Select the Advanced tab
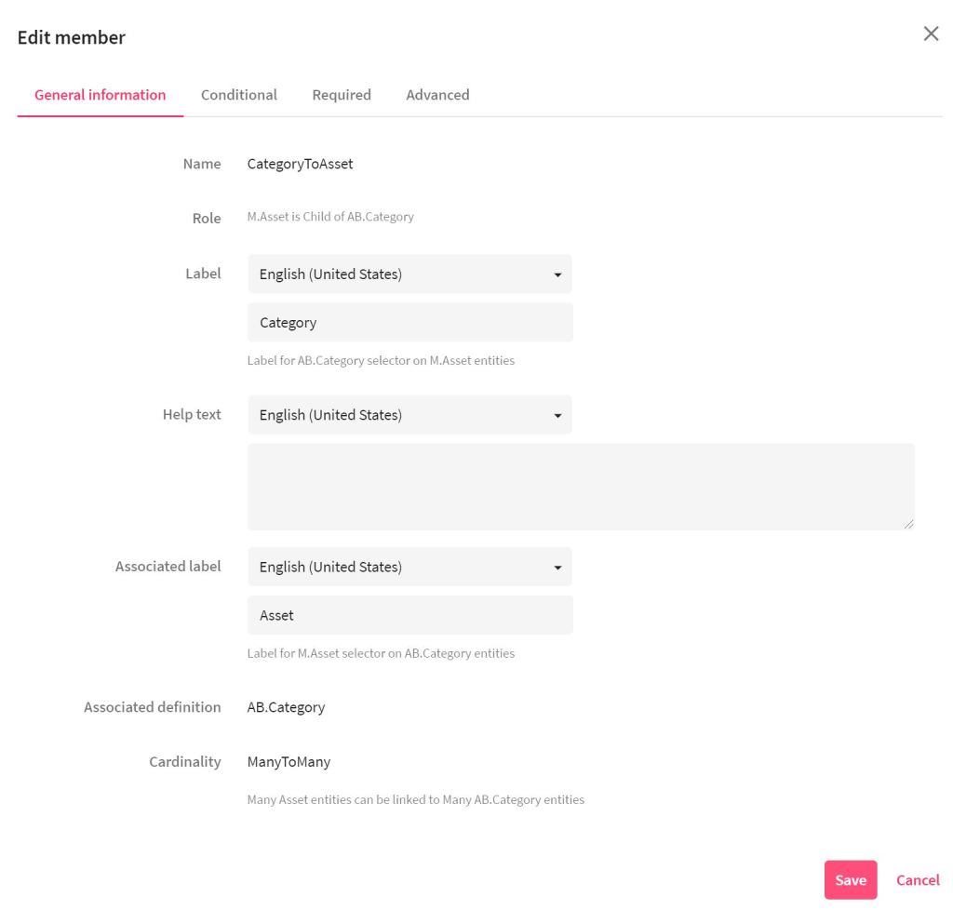Image resolution: width=953 pixels, height=910 pixels. point(437,95)
